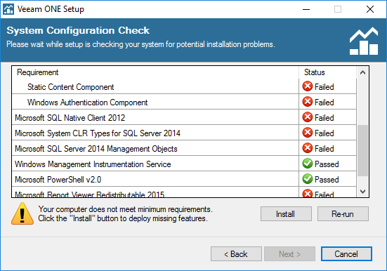Select the Static Content Component row

(x=184, y=86)
